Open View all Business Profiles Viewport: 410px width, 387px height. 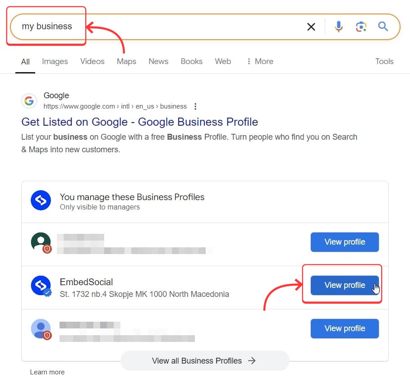coord(205,361)
